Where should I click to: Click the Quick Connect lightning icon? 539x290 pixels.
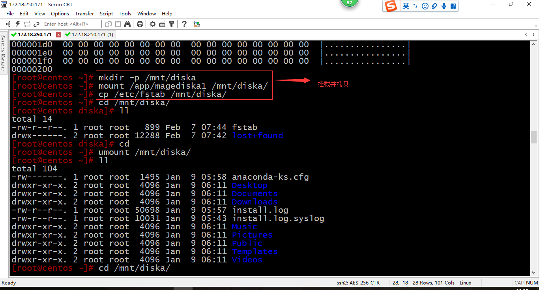(x=18, y=24)
